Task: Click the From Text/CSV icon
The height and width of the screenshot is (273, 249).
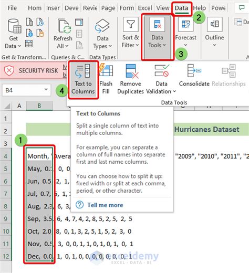Action: (x=29, y=22)
